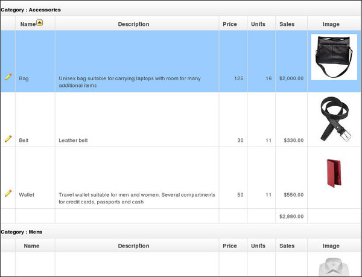The image size is (362, 277).
Task: Open the black bag product image
Action: click(334, 57)
